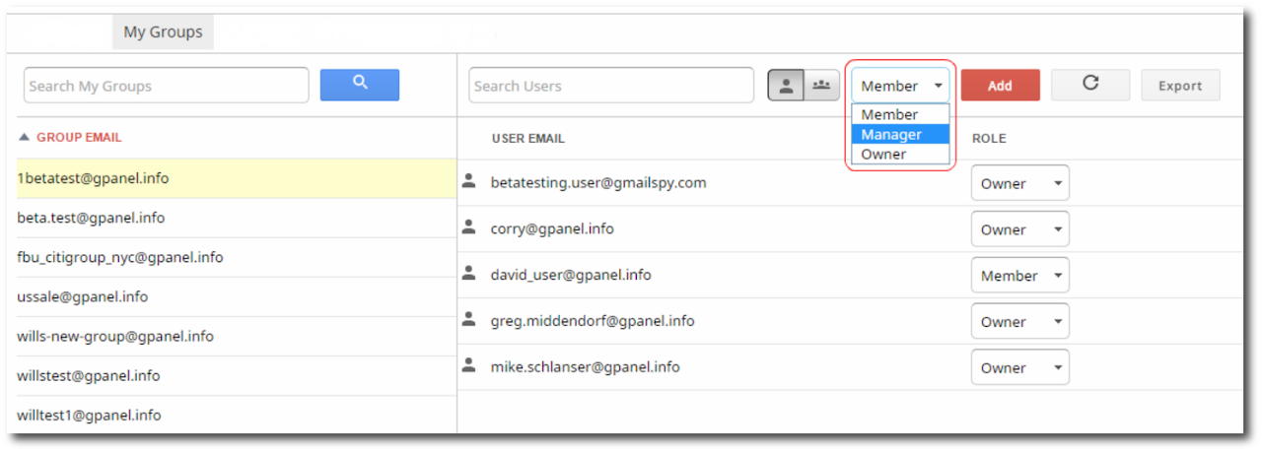The height and width of the screenshot is (452, 1262).
Task: Click user icon beside greg.middendorf@gpanel.info
Action: click(469, 319)
